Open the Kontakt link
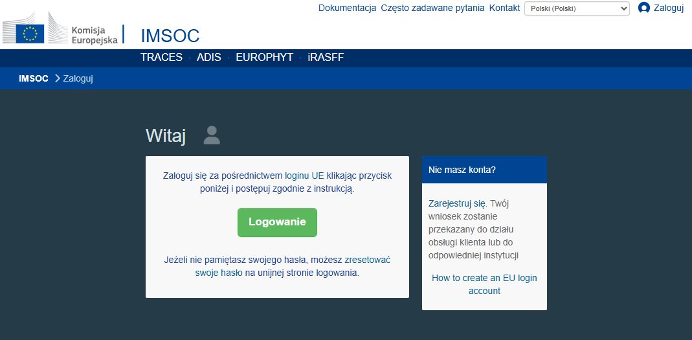 coord(504,8)
